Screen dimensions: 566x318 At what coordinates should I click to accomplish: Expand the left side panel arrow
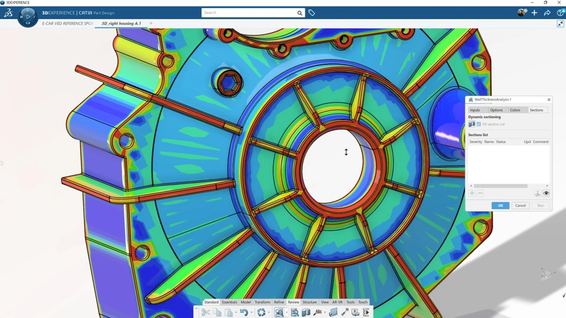tap(2, 163)
